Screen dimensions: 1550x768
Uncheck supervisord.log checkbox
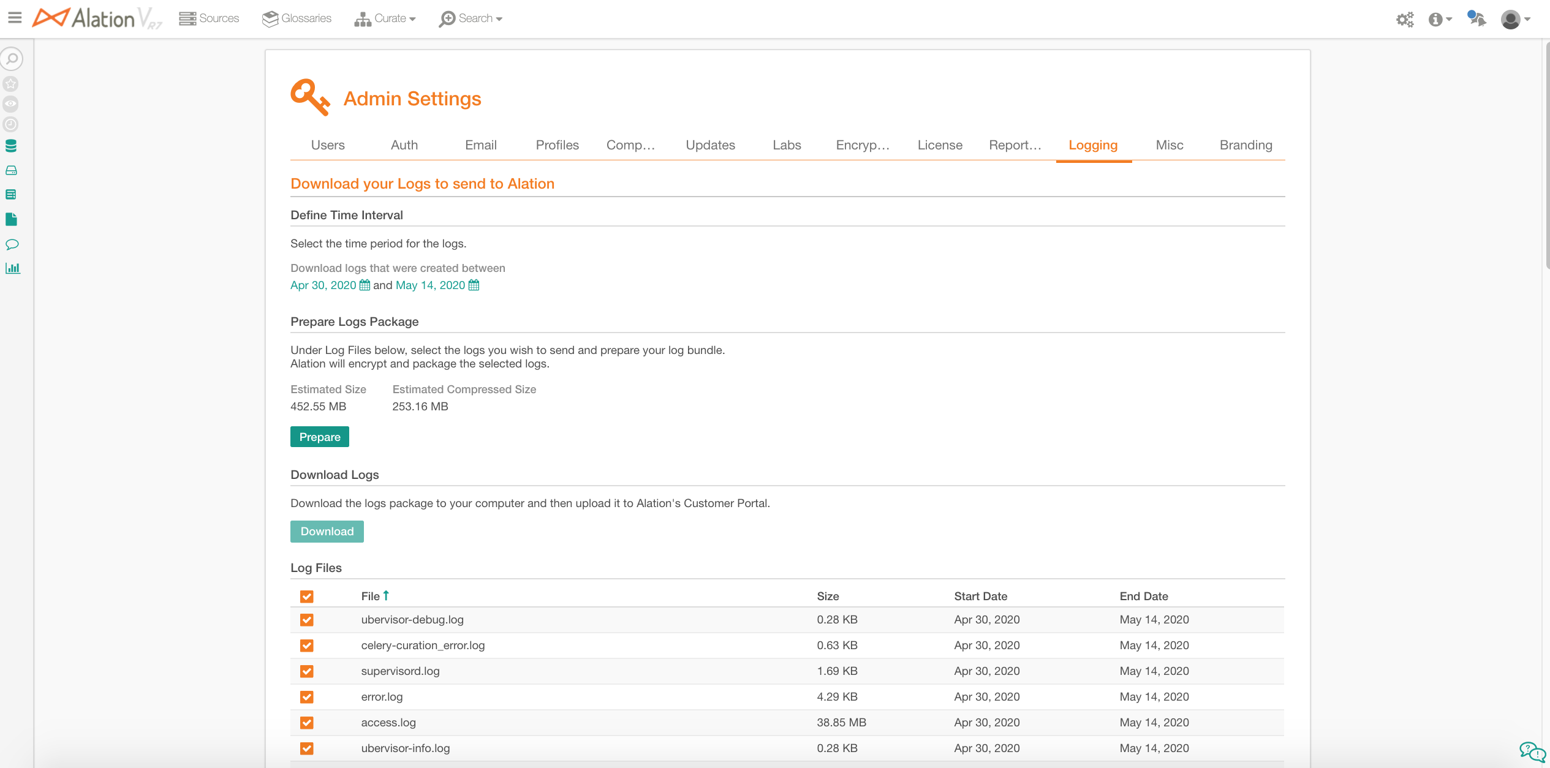tap(307, 671)
